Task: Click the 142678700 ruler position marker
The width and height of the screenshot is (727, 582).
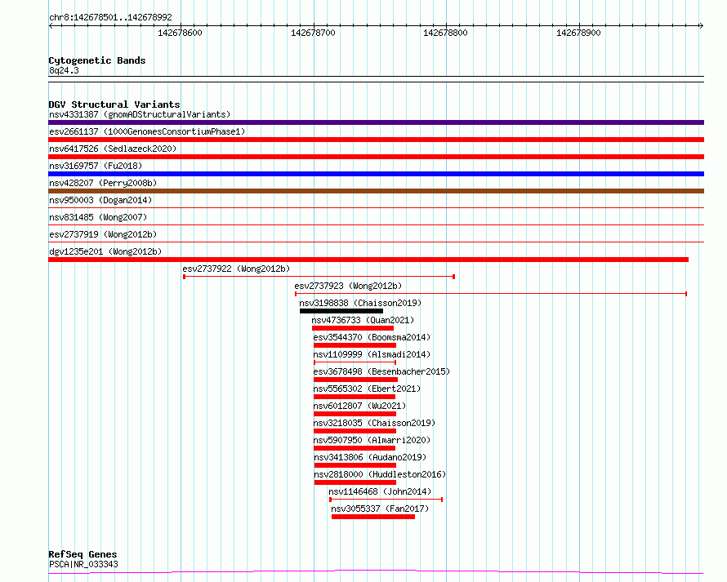Action: tap(313, 33)
